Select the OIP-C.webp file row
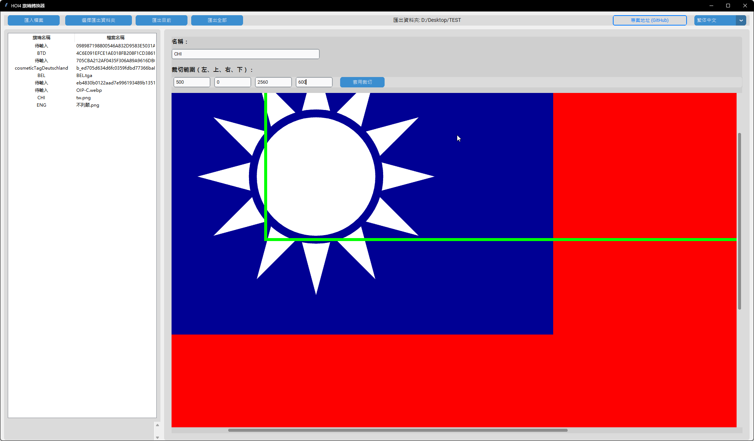 (x=89, y=90)
